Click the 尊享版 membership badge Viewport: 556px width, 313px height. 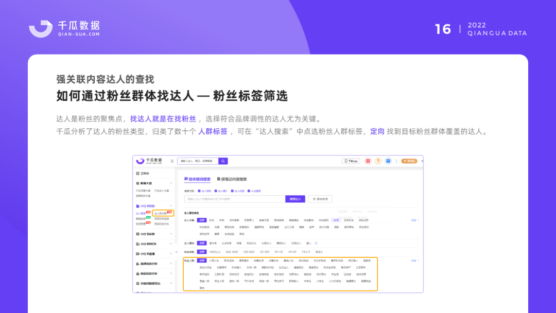pyautogui.click(x=409, y=161)
